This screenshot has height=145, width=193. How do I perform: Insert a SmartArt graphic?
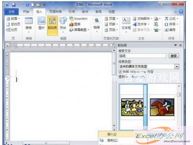point(78,19)
